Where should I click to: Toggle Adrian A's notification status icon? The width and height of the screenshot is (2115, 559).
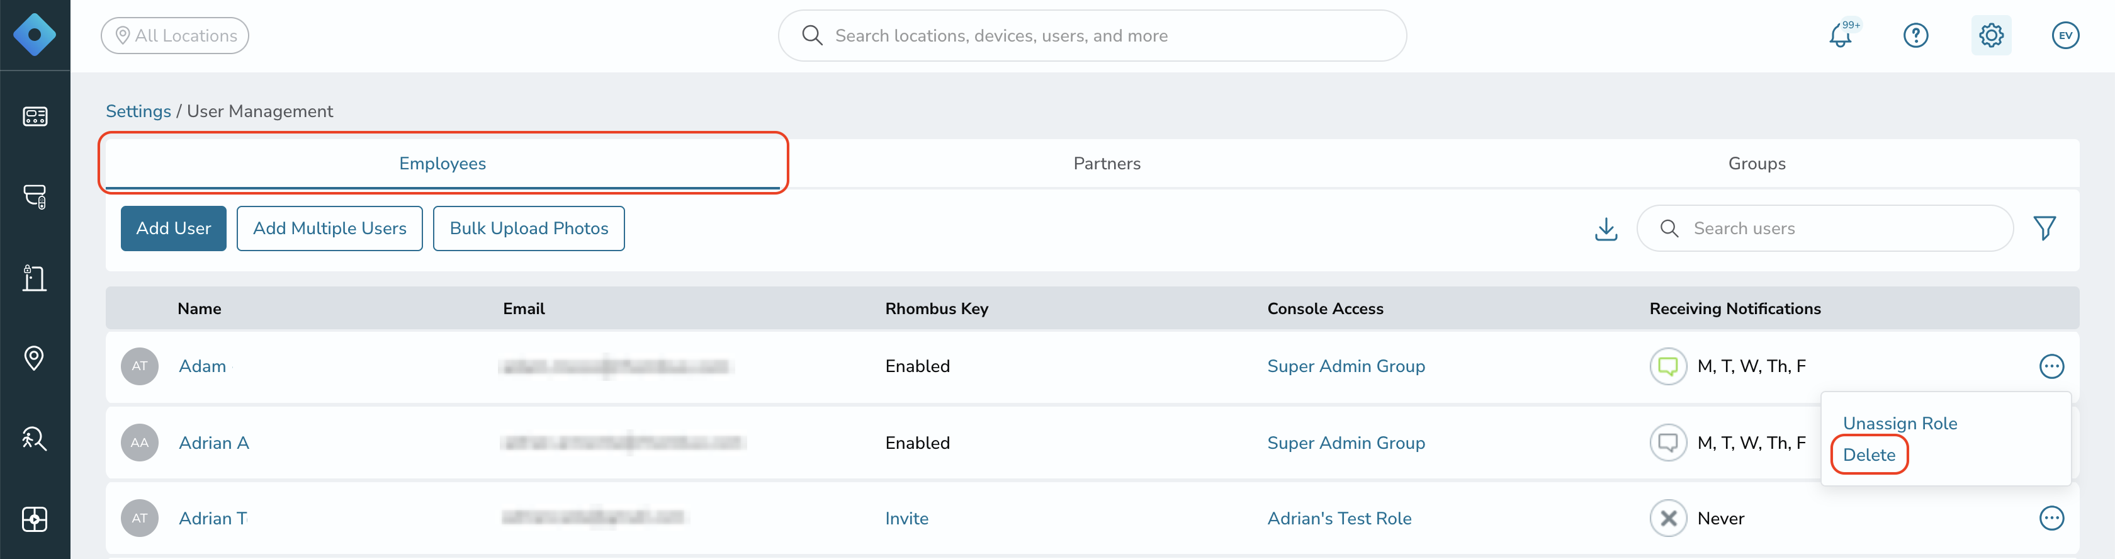point(1667,443)
